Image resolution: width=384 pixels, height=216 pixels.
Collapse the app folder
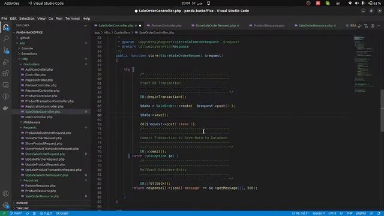[x=22, y=43]
